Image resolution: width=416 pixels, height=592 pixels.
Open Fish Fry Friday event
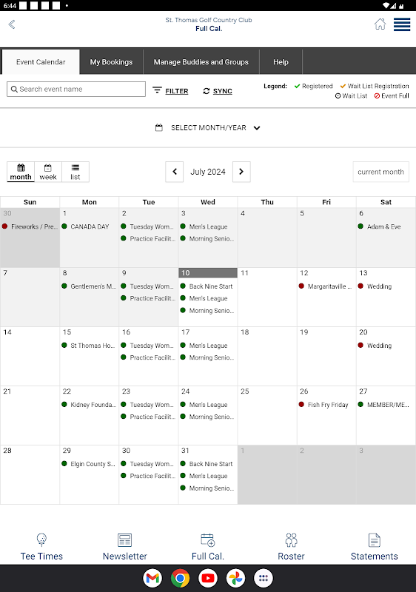point(324,405)
